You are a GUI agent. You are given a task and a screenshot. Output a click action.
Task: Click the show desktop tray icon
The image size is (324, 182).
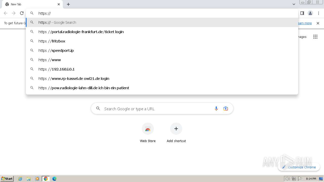pyautogui.click(x=321, y=179)
